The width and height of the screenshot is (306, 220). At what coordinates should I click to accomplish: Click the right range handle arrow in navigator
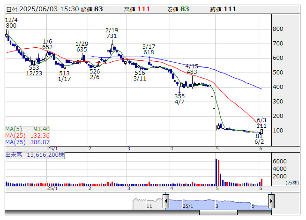pyautogui.click(x=271, y=201)
